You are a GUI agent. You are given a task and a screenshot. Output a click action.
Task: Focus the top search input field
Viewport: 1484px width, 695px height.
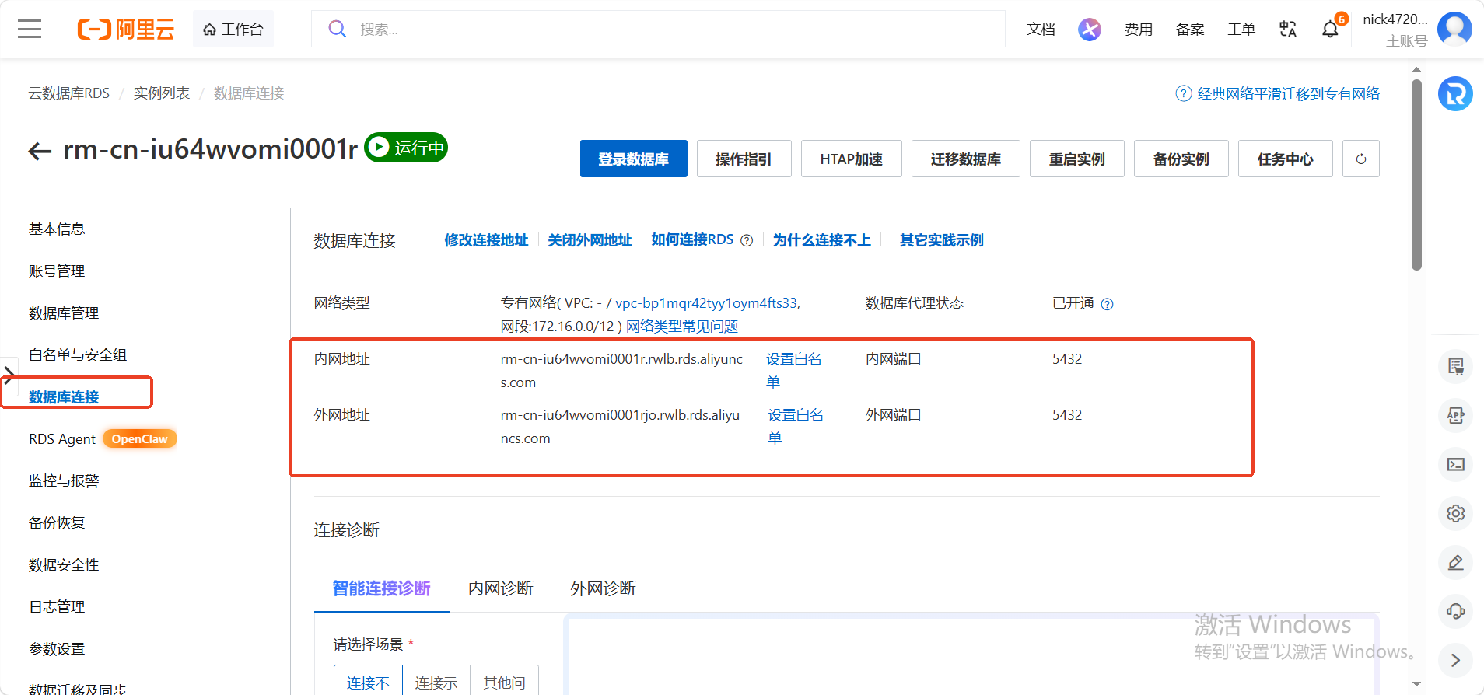click(658, 30)
